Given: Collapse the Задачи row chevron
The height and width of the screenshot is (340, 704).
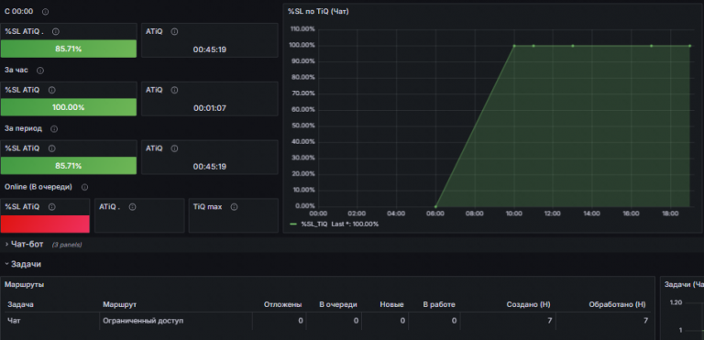Looking at the screenshot, I should (6, 264).
